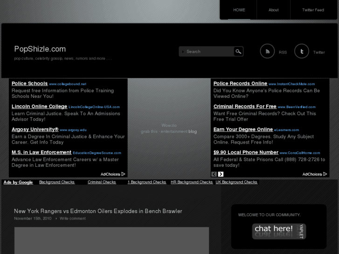Image resolution: width=339 pixels, height=254 pixels.
Task: Open the Police Records Online ad
Action: (x=241, y=84)
